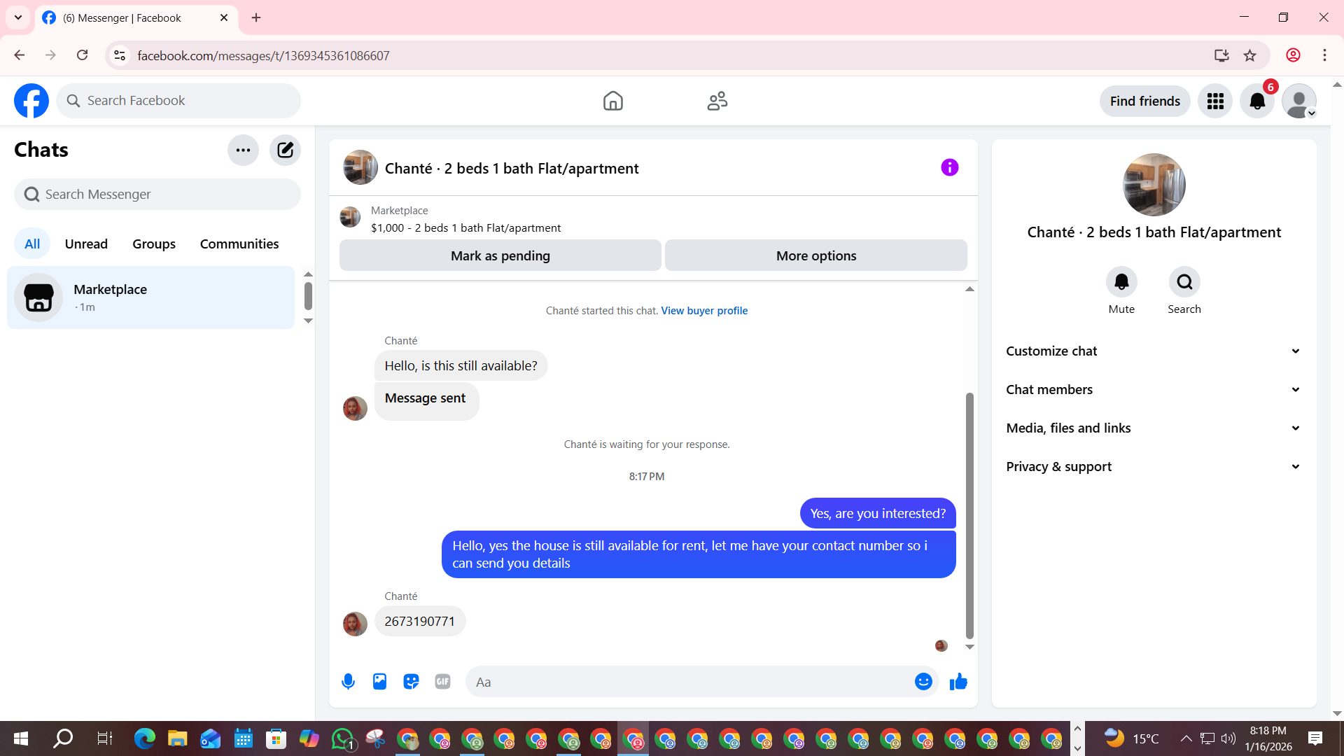The height and width of the screenshot is (756, 1344).
Task: Mute this conversation in the side panel
Action: [x=1121, y=282]
